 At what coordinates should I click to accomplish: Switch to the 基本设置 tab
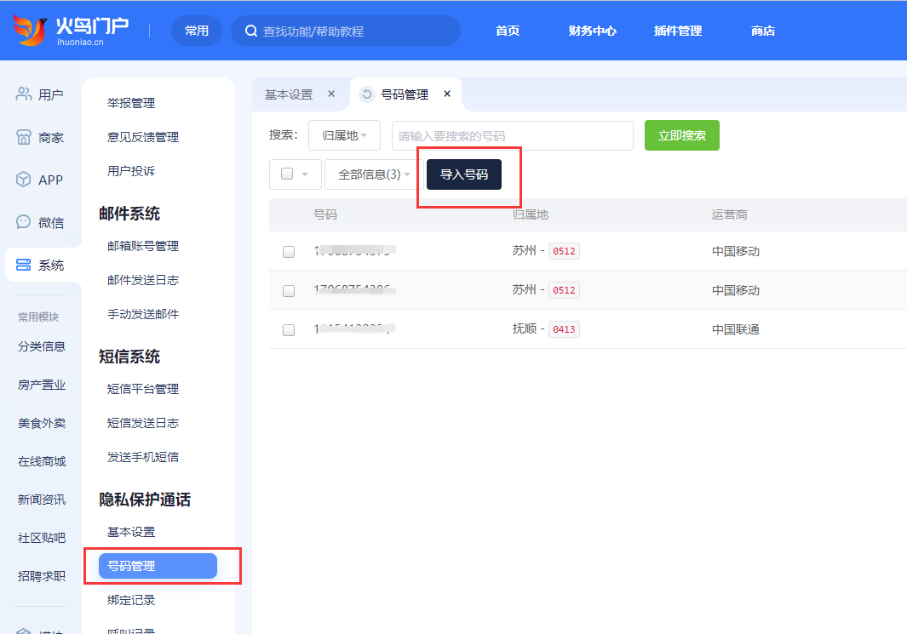click(289, 94)
